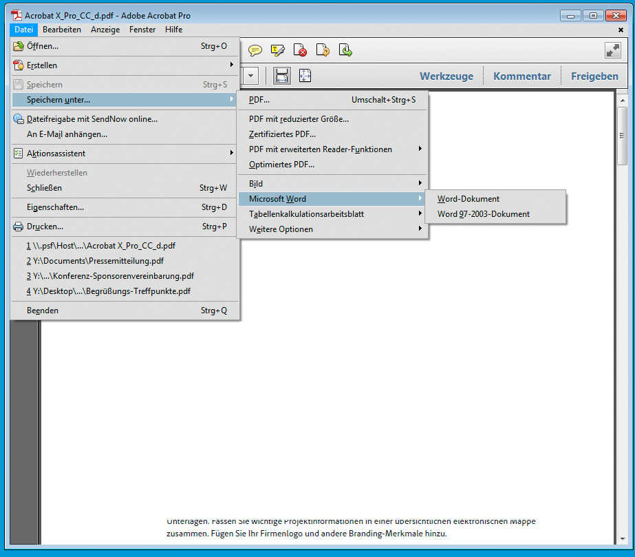The width and height of the screenshot is (635, 557).
Task: Click the maximize window button
Action: [x=593, y=15]
